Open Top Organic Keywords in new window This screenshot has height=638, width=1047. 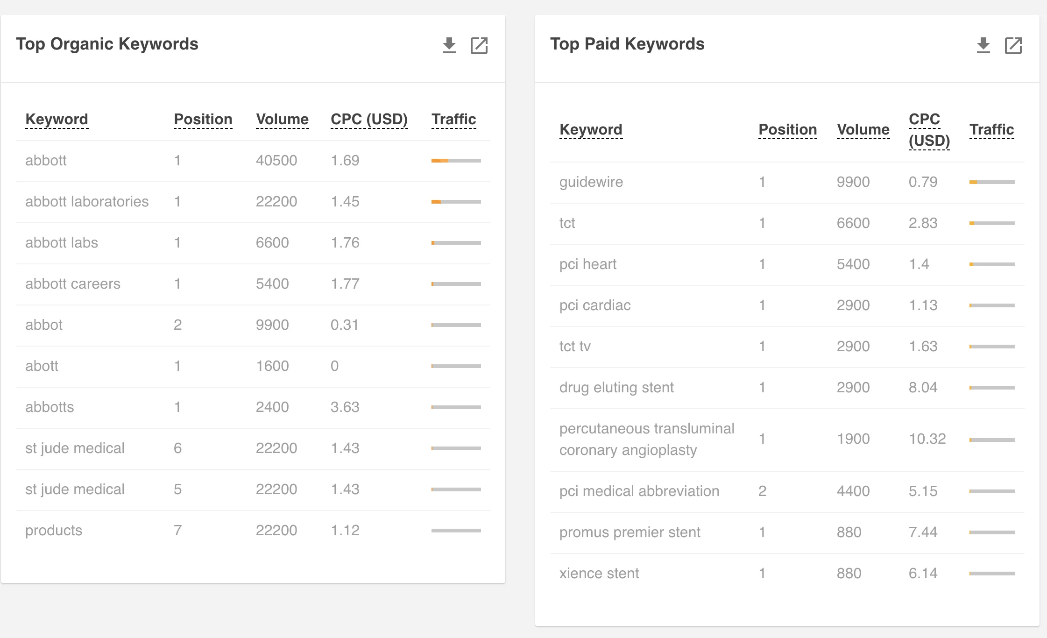point(479,46)
